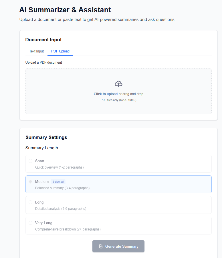This screenshot has width=222, height=258.
Task: Click the Summary Length label
Action: click(42, 148)
